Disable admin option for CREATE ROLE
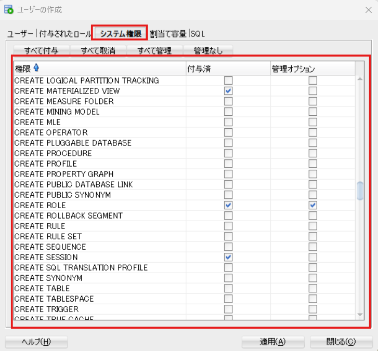Viewport: 378px width, 351px height. click(313, 205)
